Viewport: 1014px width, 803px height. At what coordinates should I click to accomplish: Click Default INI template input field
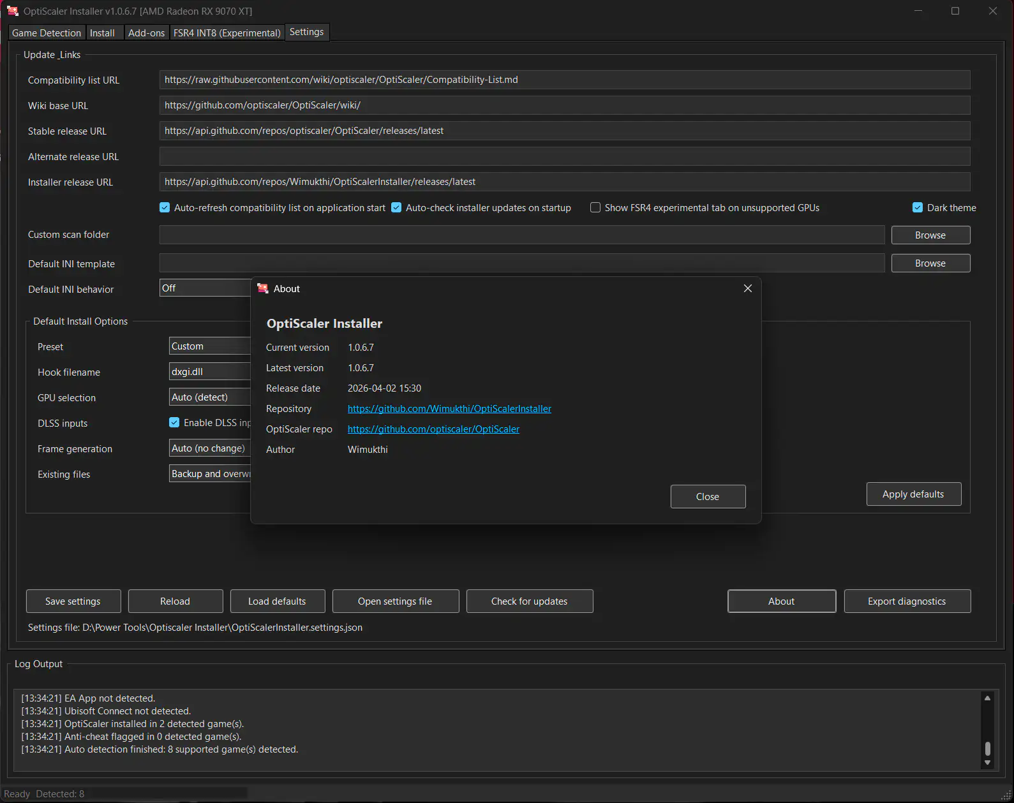coord(522,263)
